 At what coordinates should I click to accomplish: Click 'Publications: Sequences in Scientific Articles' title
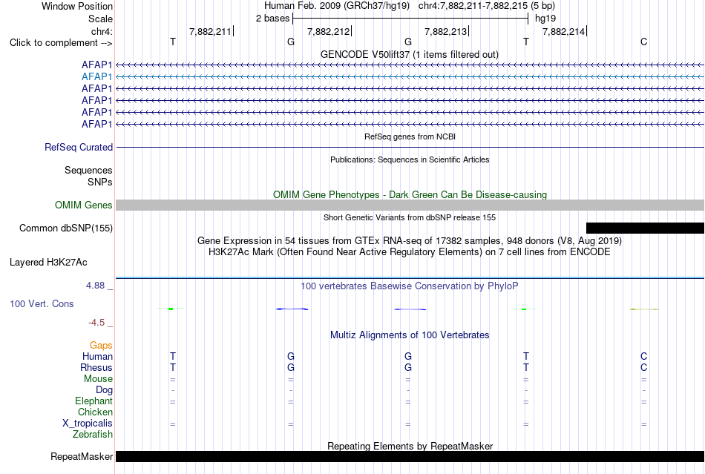[x=410, y=159]
